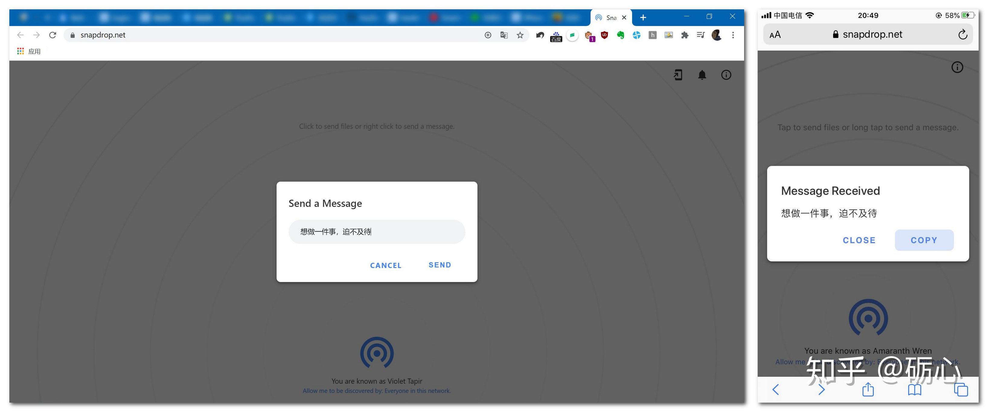
Task: Tap 'Tap to send files' instruction text on phone
Action: coord(868,128)
